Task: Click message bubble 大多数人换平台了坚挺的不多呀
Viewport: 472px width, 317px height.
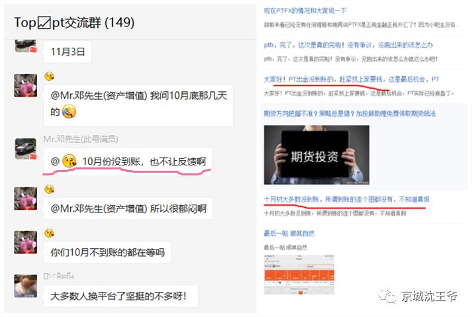Action: [x=120, y=296]
